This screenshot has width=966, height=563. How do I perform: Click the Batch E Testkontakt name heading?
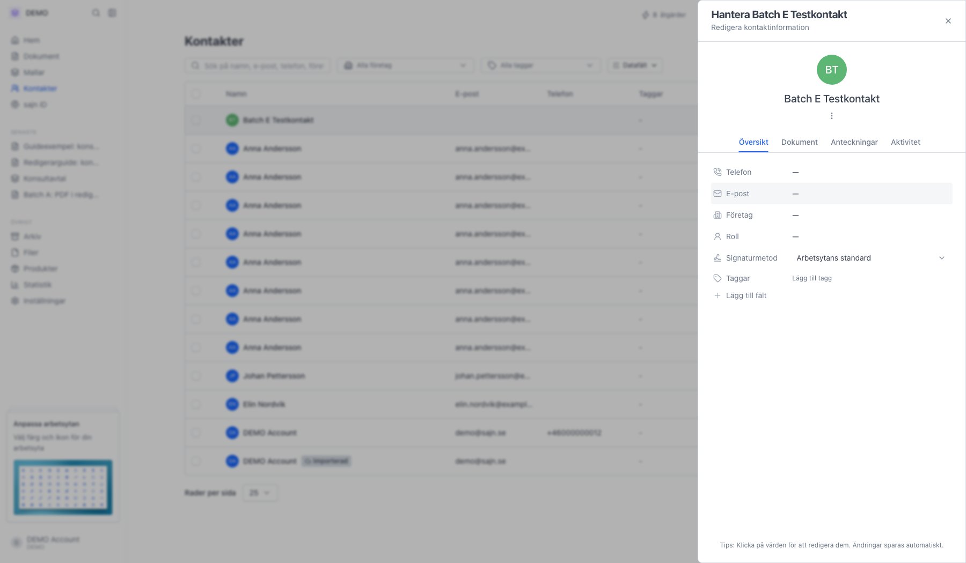point(831,99)
